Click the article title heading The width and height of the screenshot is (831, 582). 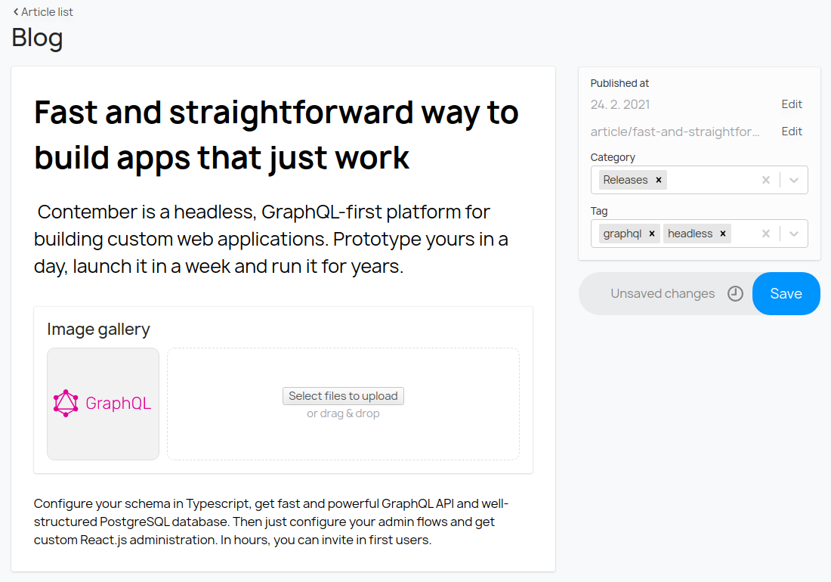(x=276, y=135)
